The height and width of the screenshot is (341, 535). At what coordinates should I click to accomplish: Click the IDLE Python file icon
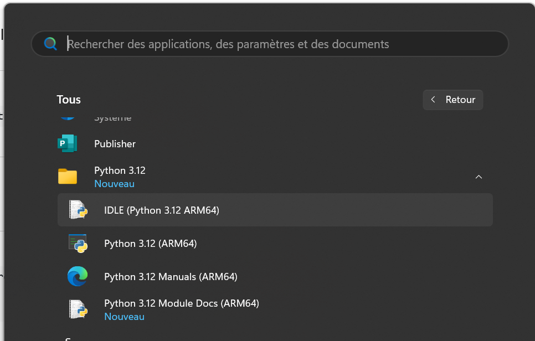tap(78, 210)
